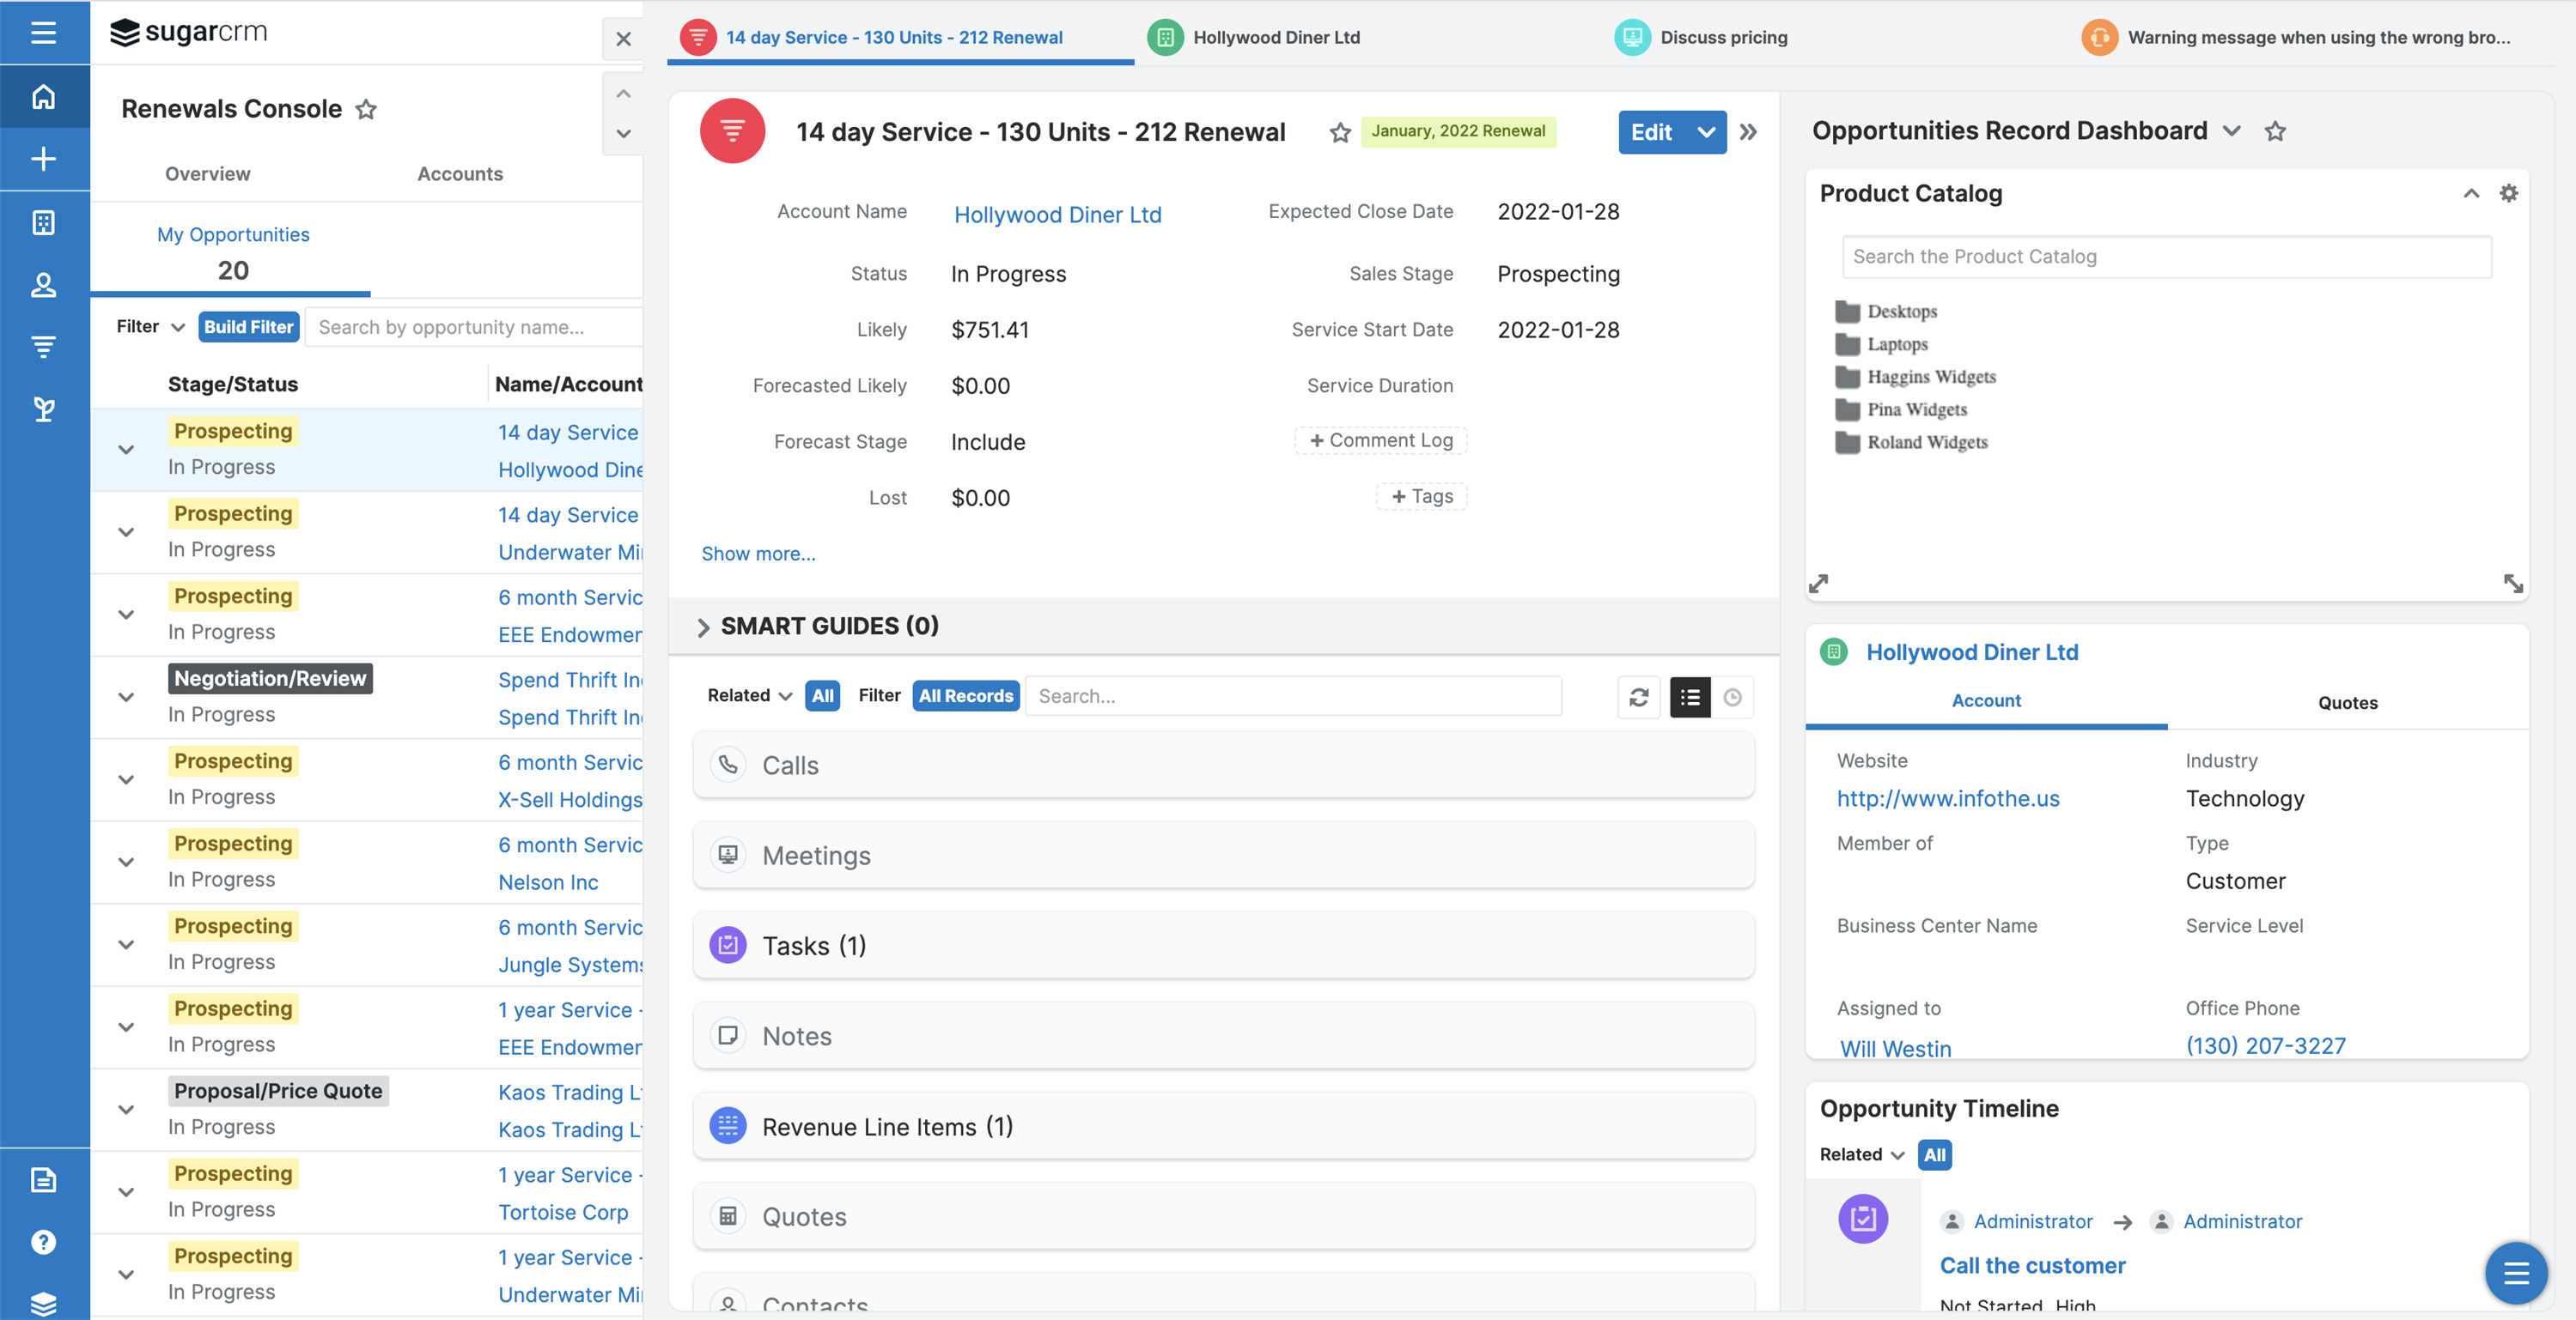Open the Accounts module sidebar icon
The width and height of the screenshot is (2576, 1320).
coord(43,221)
